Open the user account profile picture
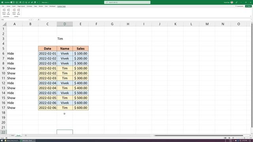Image resolution: width=253 pixels, height=142 pixels. coord(232,2)
